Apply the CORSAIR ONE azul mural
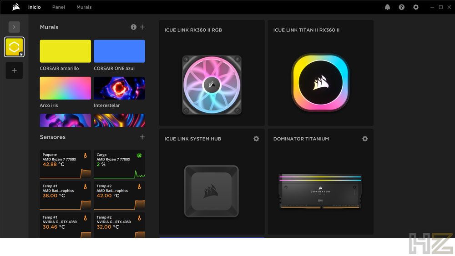This screenshot has width=455, height=256. coord(119,51)
